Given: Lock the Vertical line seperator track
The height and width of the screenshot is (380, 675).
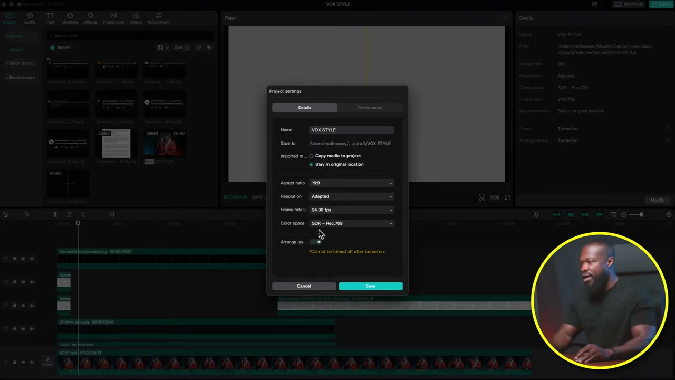Looking at the screenshot, I should 15,259.
